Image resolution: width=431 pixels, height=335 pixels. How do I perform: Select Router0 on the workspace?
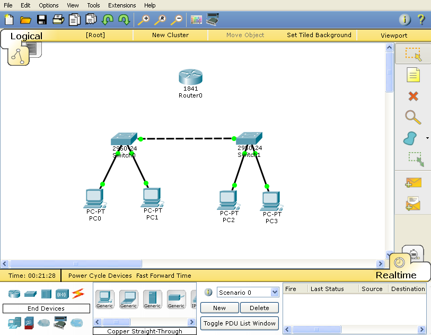click(x=190, y=77)
